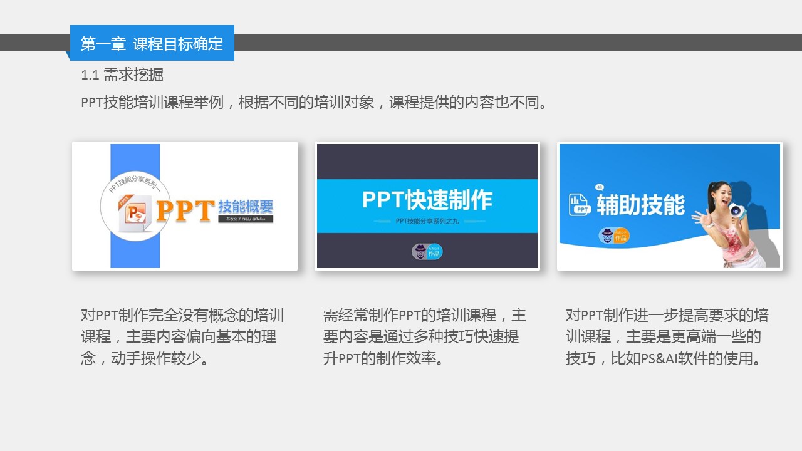Click the 1.1 需求挖掘 subheading
This screenshot has width=802, height=451.
122,75
